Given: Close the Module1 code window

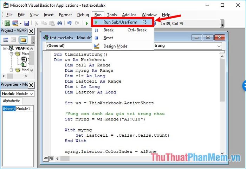Looking at the screenshot, I should (219, 38).
